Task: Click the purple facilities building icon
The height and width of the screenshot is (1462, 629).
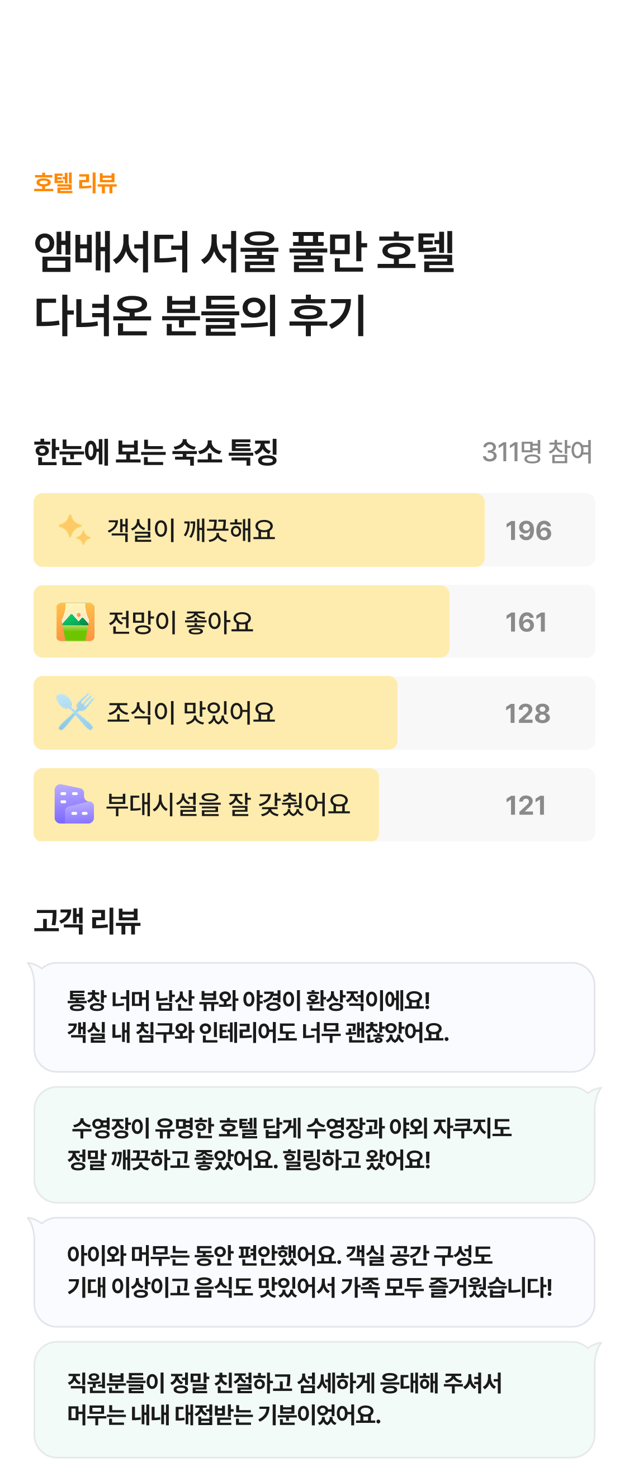Action: tap(74, 803)
